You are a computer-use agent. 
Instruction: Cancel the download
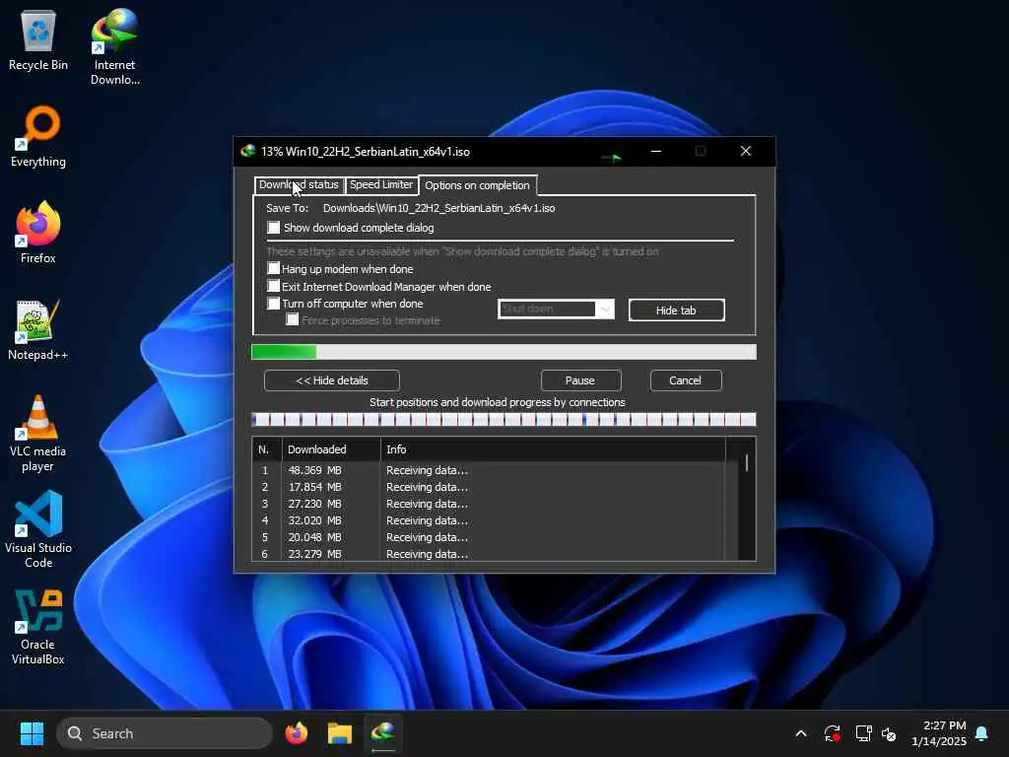point(686,380)
